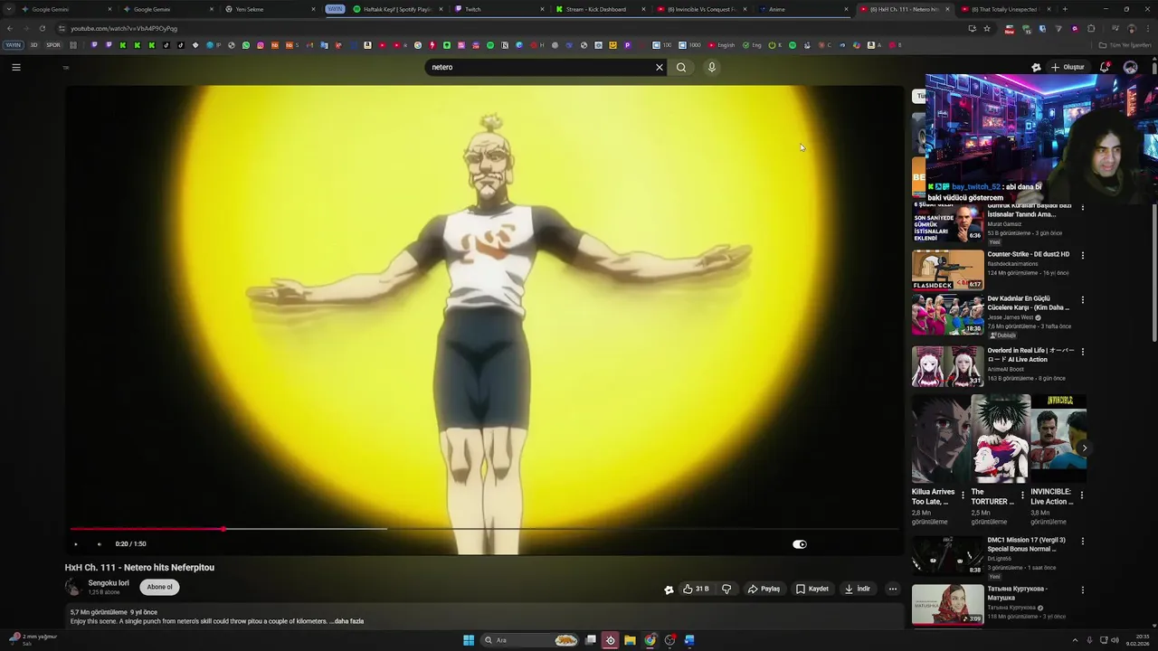Open a new browser tab with plus

(1064, 9)
